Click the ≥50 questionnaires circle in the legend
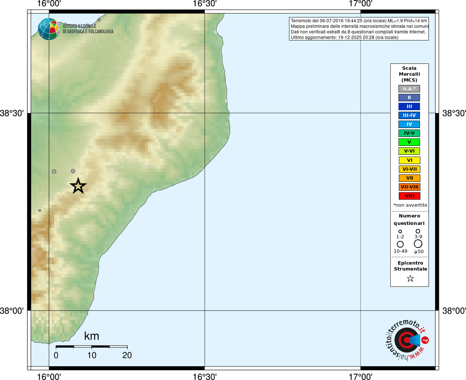This screenshot has width=466, height=380. pos(418,244)
